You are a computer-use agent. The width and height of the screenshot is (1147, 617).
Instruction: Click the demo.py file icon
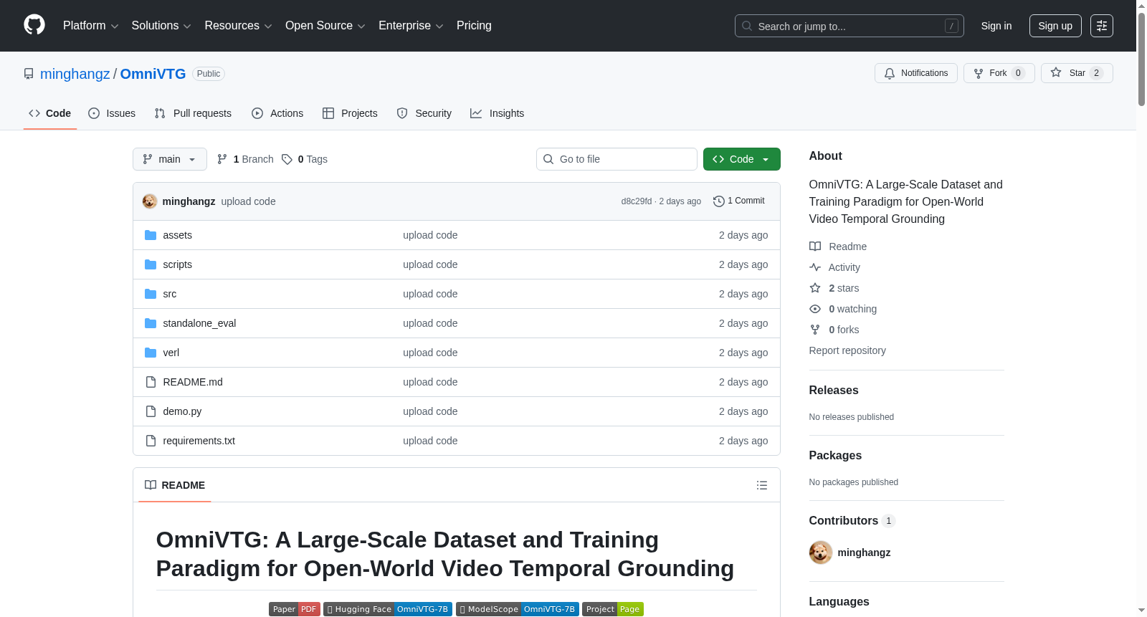[x=151, y=411]
